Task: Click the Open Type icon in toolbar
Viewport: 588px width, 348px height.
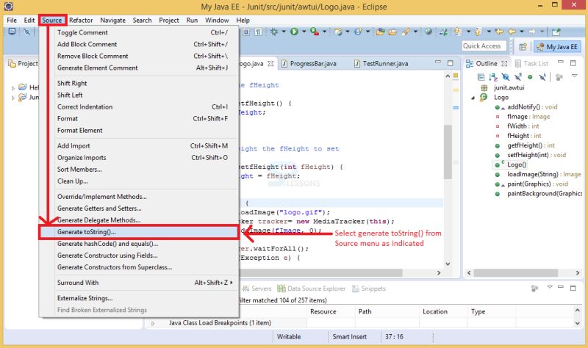Action: point(380,32)
